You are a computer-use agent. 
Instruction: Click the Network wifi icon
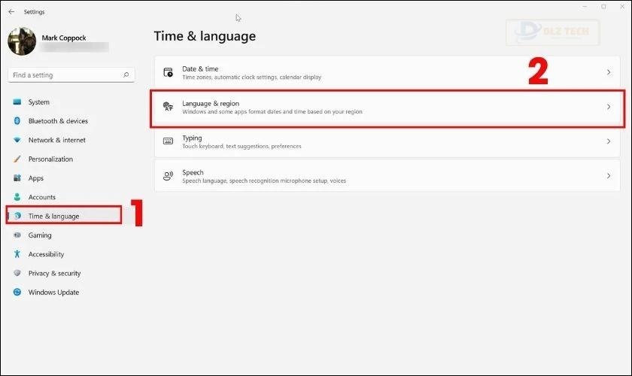click(x=17, y=140)
